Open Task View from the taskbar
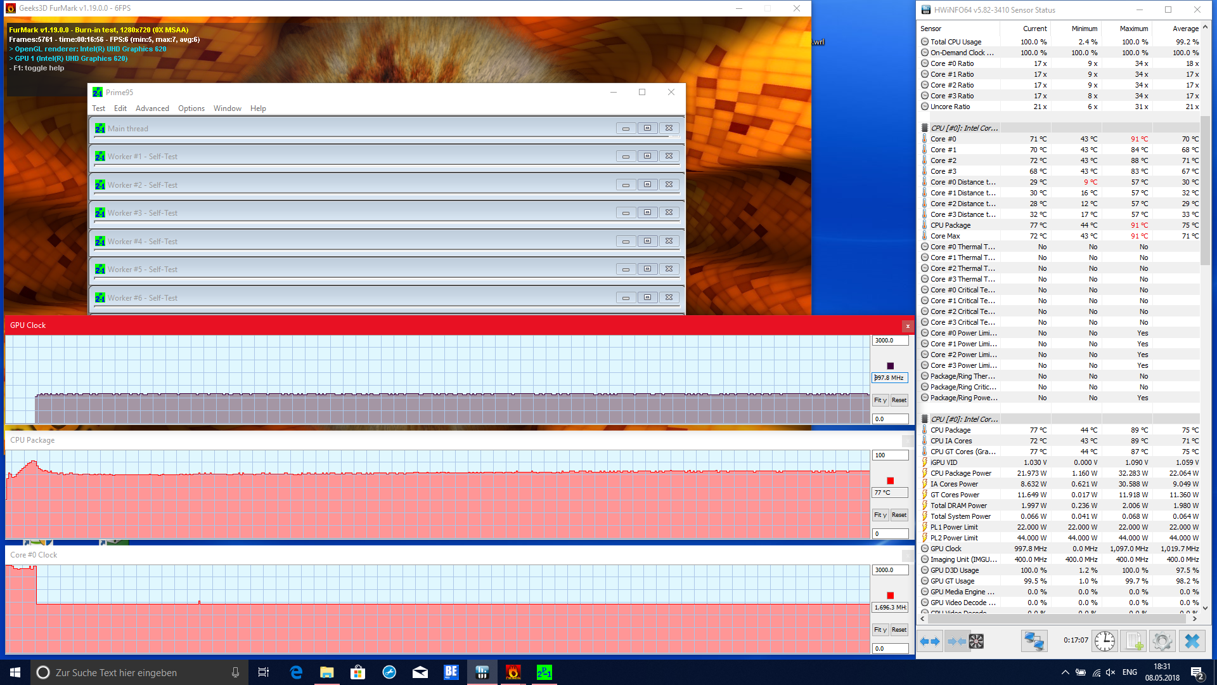The height and width of the screenshot is (685, 1217). [x=264, y=672]
